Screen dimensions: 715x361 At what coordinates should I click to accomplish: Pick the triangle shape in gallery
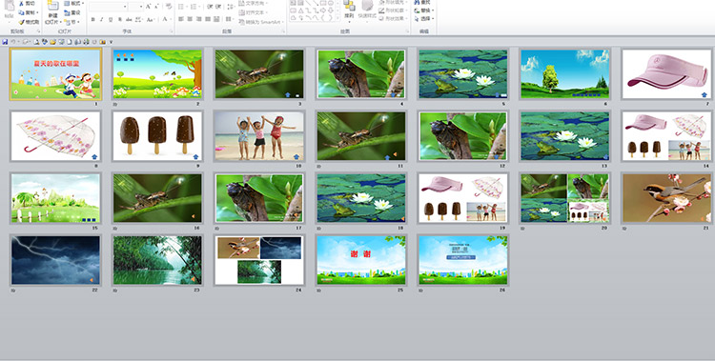[301, 10]
